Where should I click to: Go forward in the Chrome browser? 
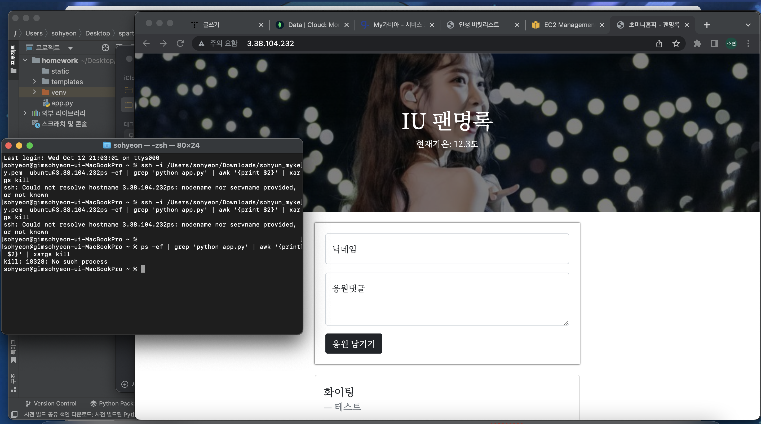tap(163, 43)
